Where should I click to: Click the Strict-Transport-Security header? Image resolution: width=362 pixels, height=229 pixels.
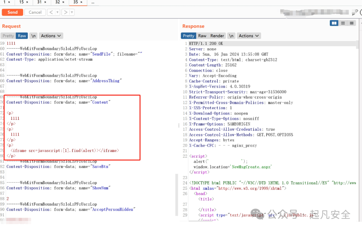[238, 92]
